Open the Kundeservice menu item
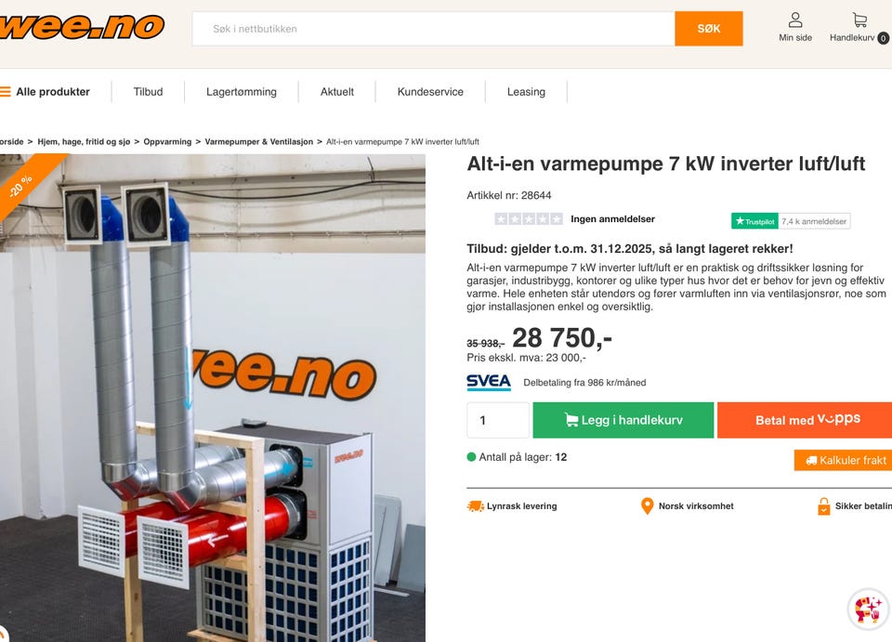 tap(430, 92)
